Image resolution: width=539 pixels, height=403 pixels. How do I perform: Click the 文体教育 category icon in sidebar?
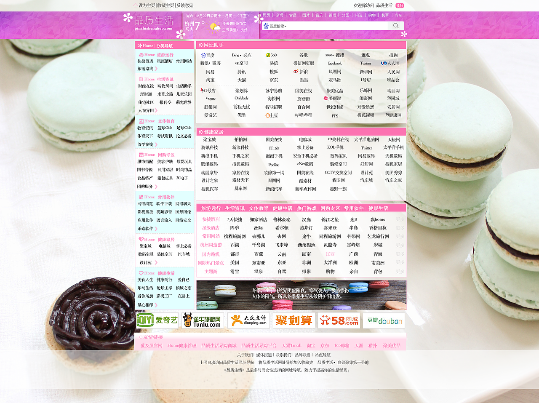point(141,121)
